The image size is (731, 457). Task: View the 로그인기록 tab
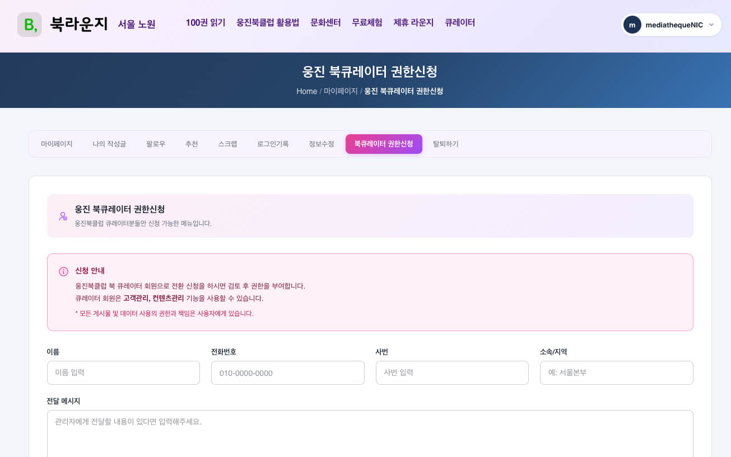point(273,144)
